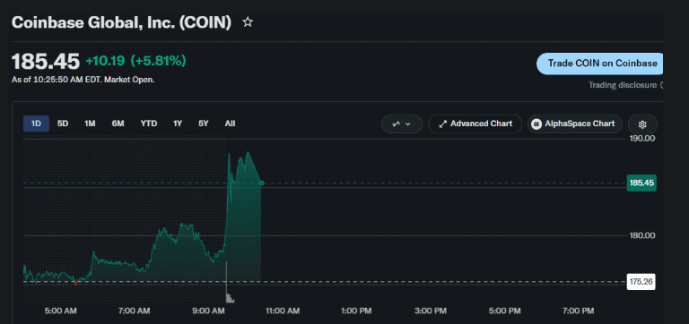Click the current price marker dot on chart
Viewport: 689px width, 324px height.
tap(261, 183)
